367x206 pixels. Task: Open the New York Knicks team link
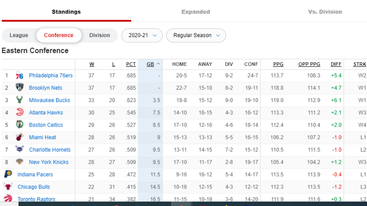pyautogui.click(x=49, y=162)
